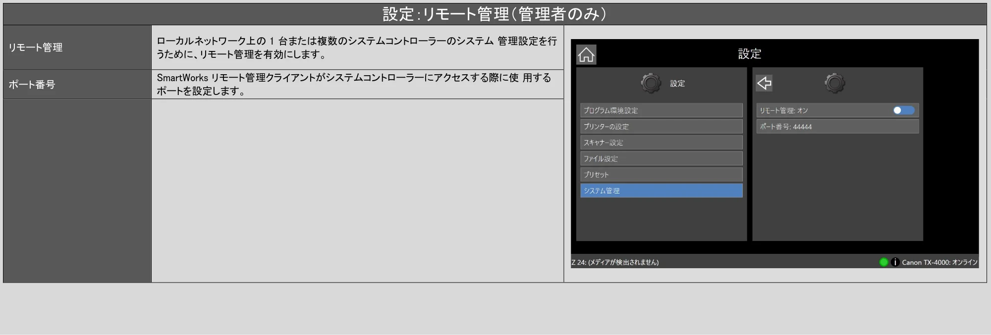Select システム管理 menu item
The height and width of the screenshot is (335, 991).
coord(661,191)
